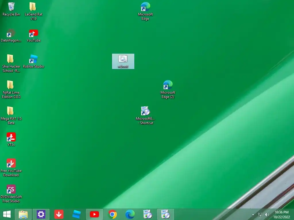Select the DVDVideoSoft Free Studio shortcut
Image resolution: width=294 pixels, height=220 pixels.
pyautogui.click(x=11, y=193)
